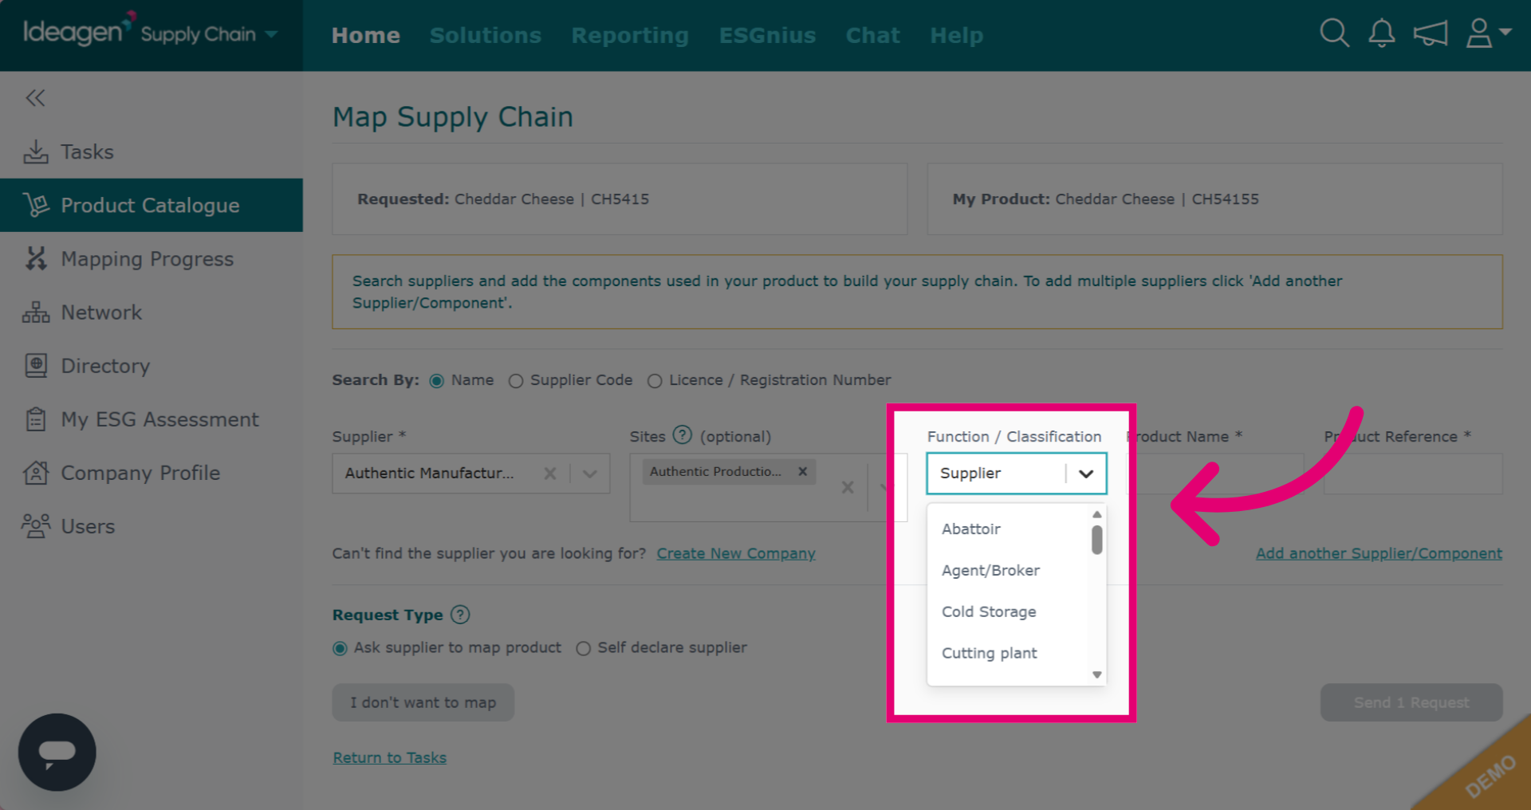Open the Reporting menu
1531x810 pixels.
[630, 35]
